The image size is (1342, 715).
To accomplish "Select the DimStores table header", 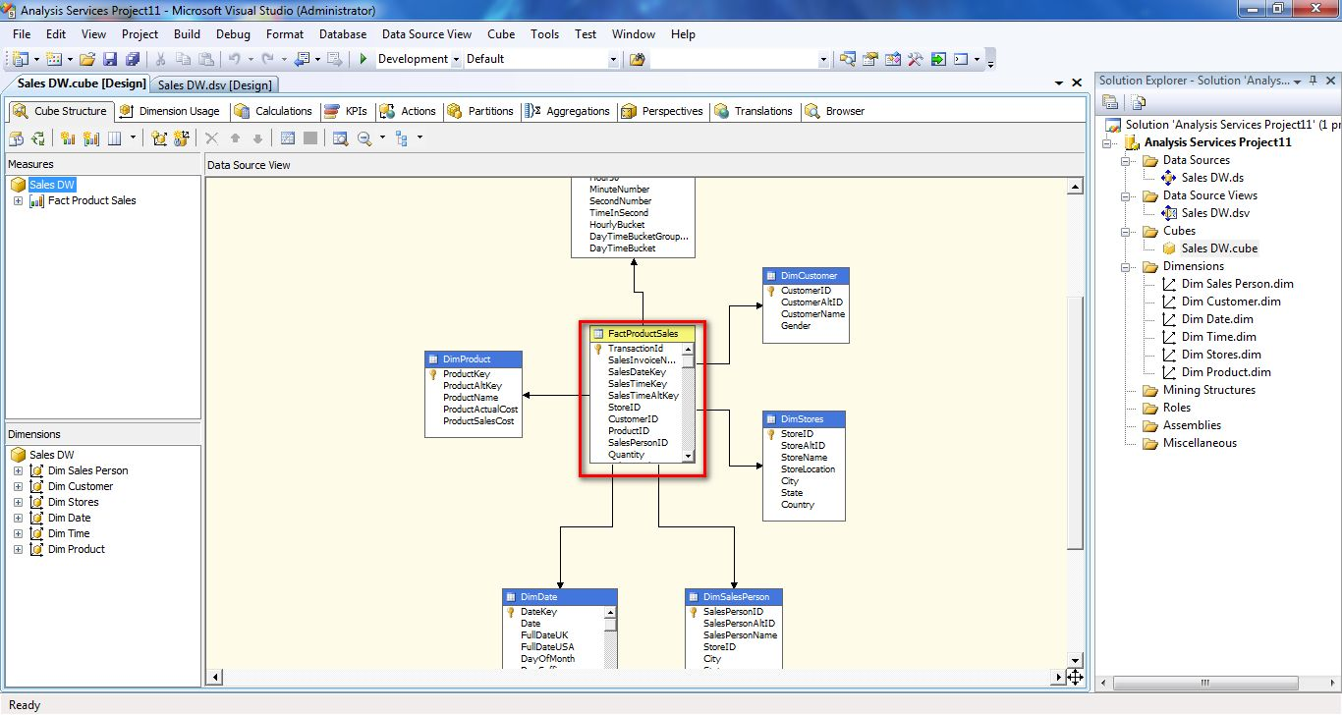I will click(x=803, y=419).
